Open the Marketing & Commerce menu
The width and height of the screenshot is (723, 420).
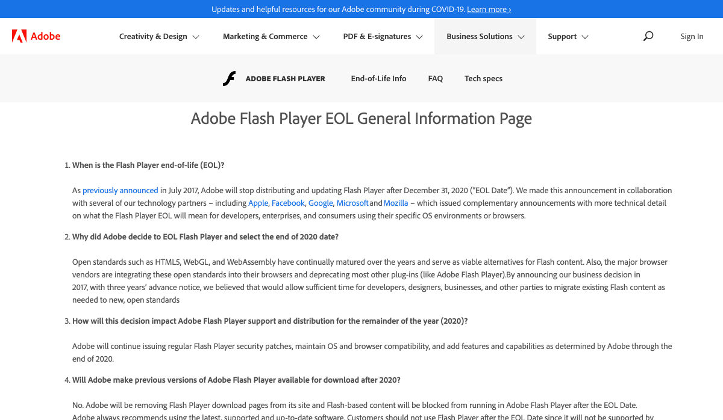tap(265, 36)
